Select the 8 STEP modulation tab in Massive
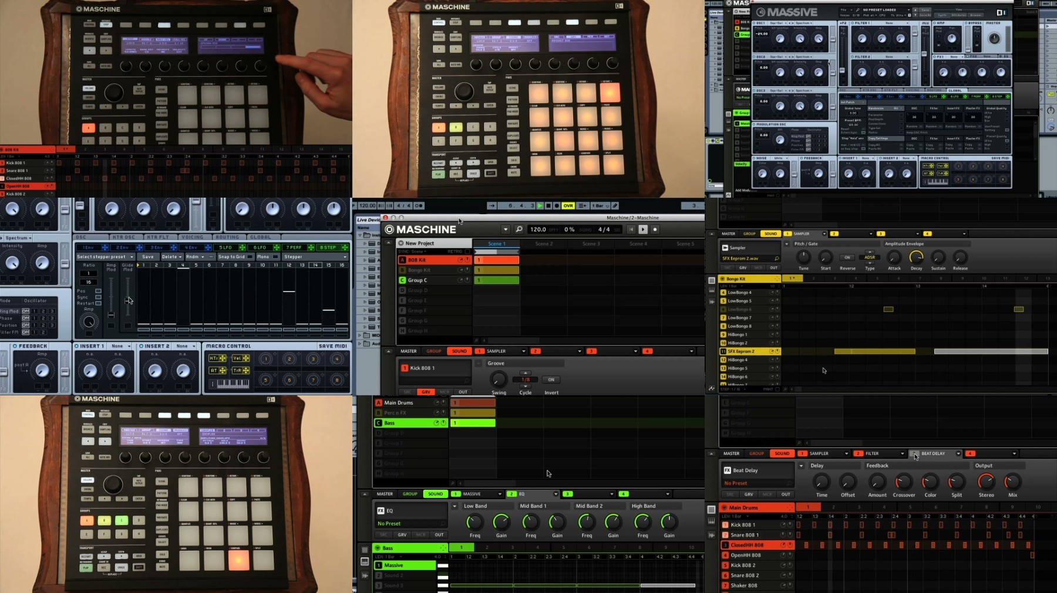1057x593 pixels. [x=332, y=248]
